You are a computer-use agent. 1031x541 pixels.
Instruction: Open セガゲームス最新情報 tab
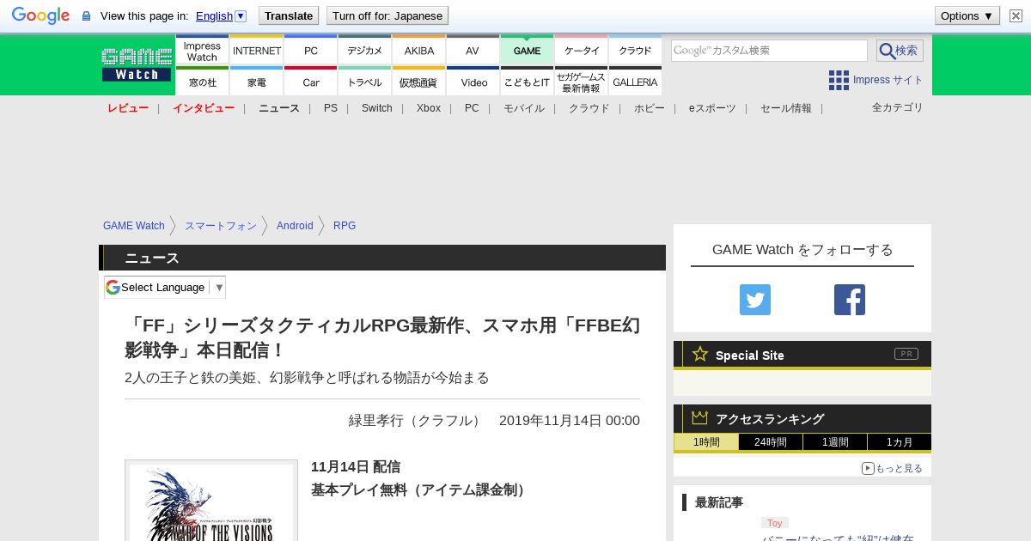[582, 82]
